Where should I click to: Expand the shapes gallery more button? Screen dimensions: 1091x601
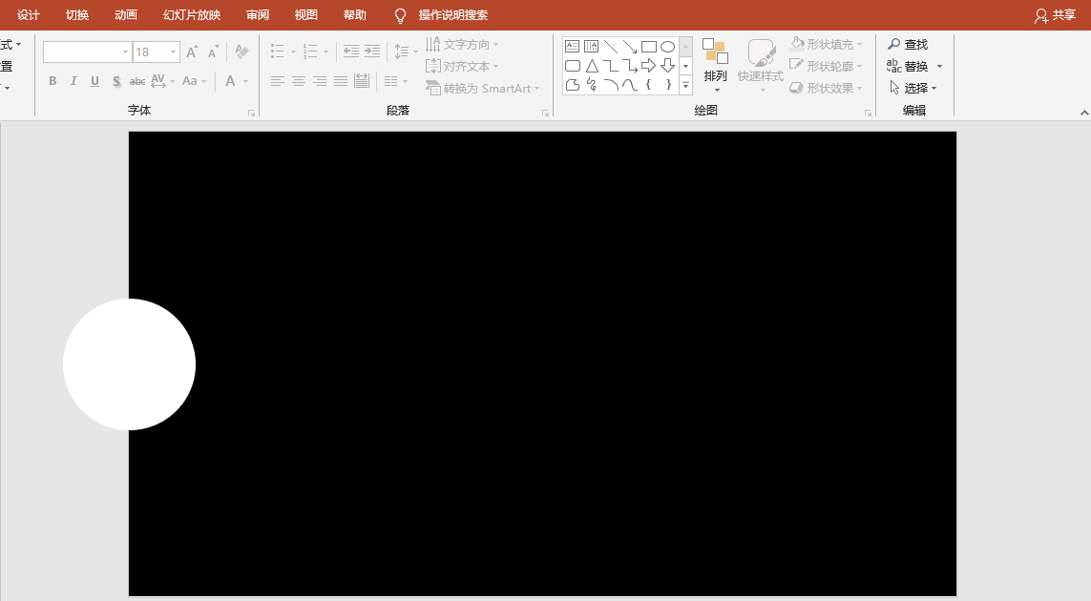click(685, 86)
